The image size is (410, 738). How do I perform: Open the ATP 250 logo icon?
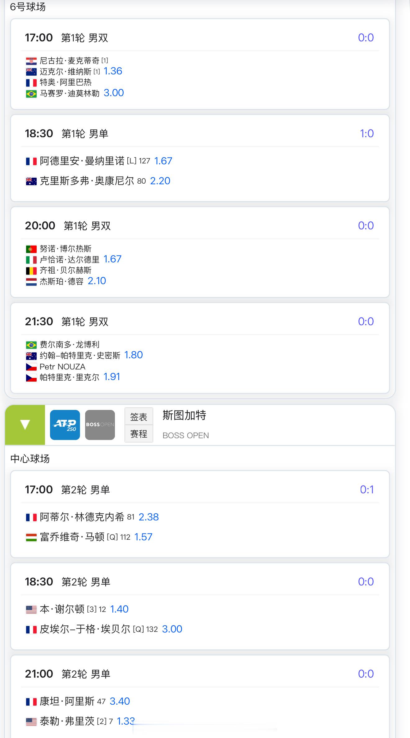(65, 425)
